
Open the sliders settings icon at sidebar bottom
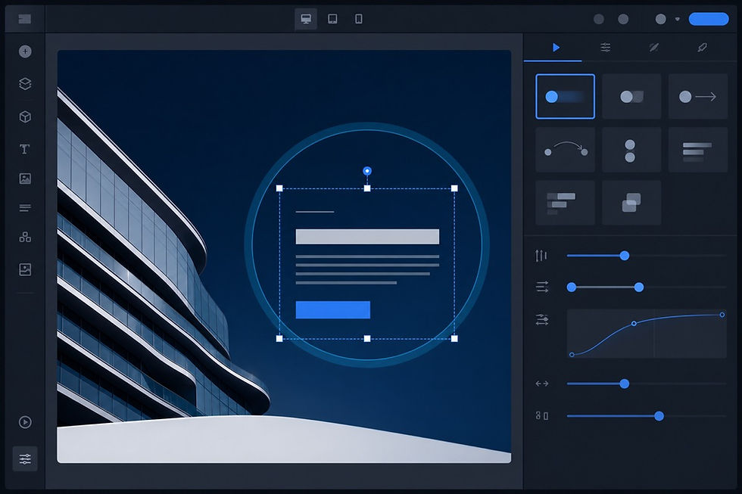click(25, 458)
